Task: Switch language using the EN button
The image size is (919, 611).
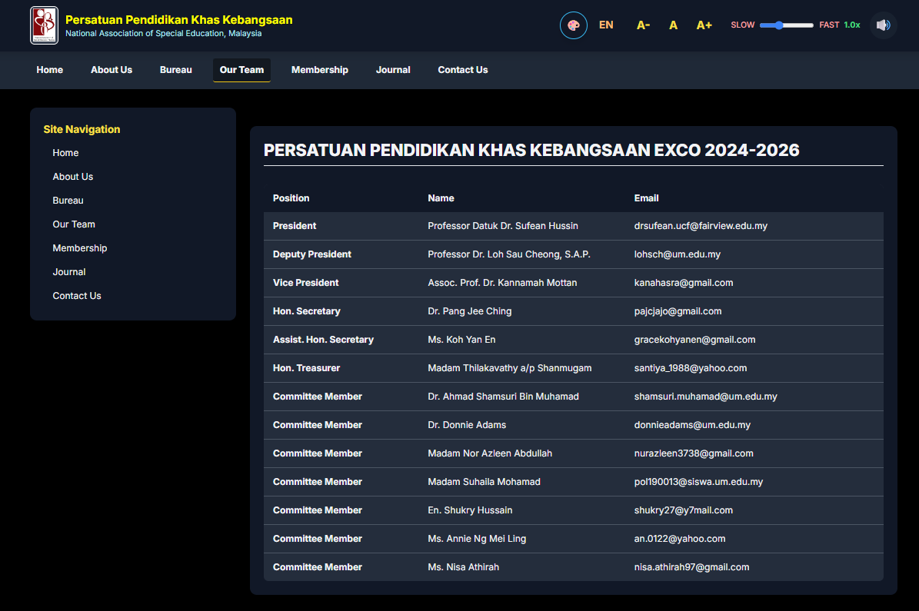Action: tap(606, 25)
